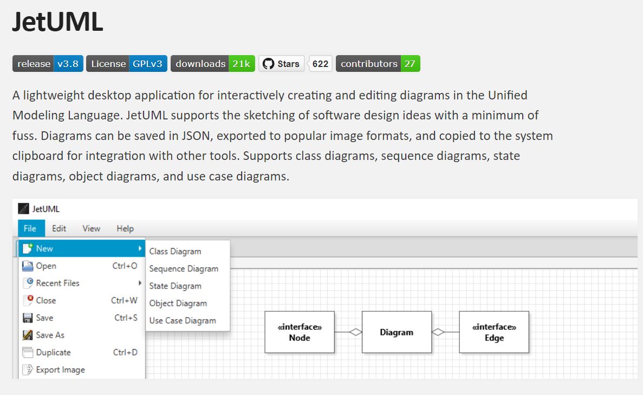
Task: Click the GitHub Stars button
Action: click(x=281, y=64)
